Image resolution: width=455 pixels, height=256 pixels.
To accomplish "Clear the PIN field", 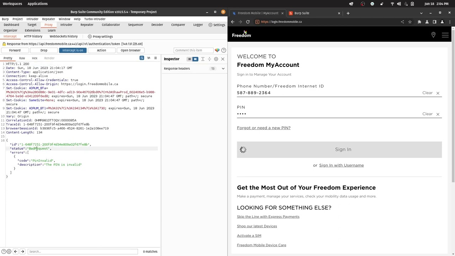I will coord(431,114).
